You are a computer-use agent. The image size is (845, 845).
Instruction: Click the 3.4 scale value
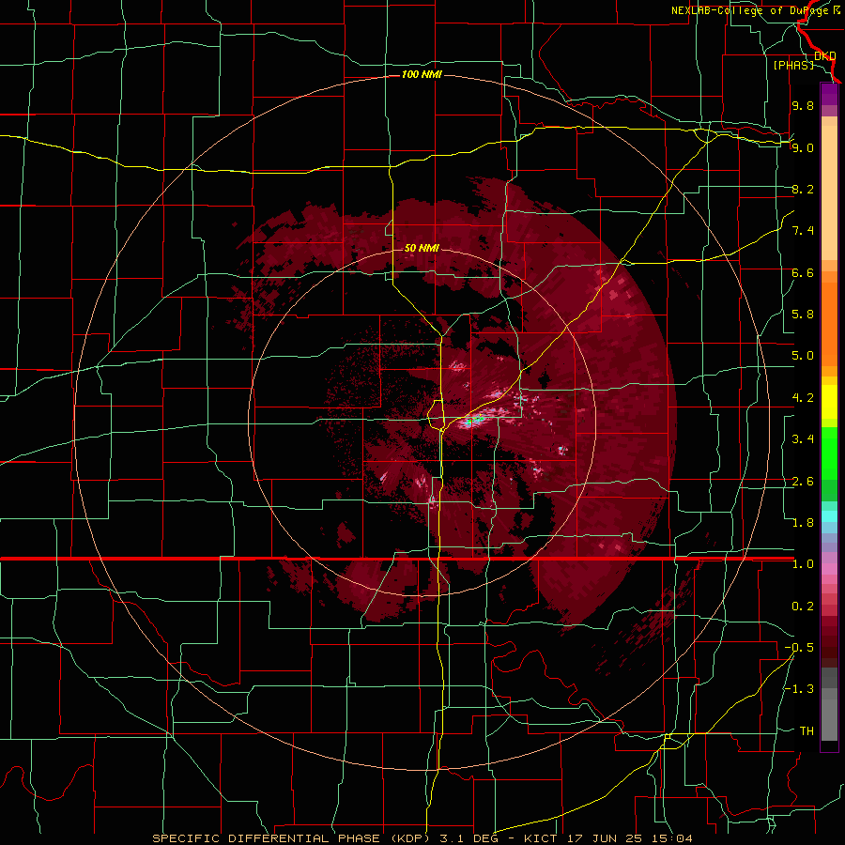point(803,439)
